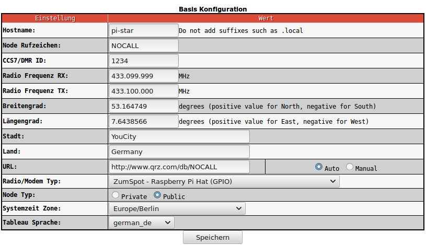Edit the Längengrad longitude field
The height and width of the screenshot is (245, 426).
click(x=143, y=121)
